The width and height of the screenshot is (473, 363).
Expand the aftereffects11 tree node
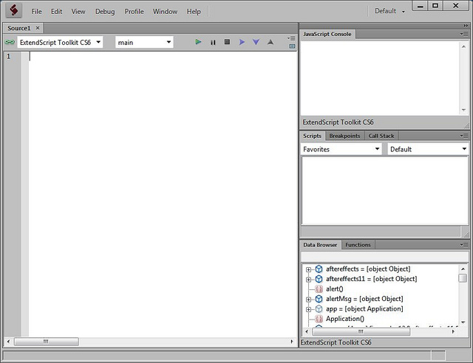pyautogui.click(x=308, y=280)
